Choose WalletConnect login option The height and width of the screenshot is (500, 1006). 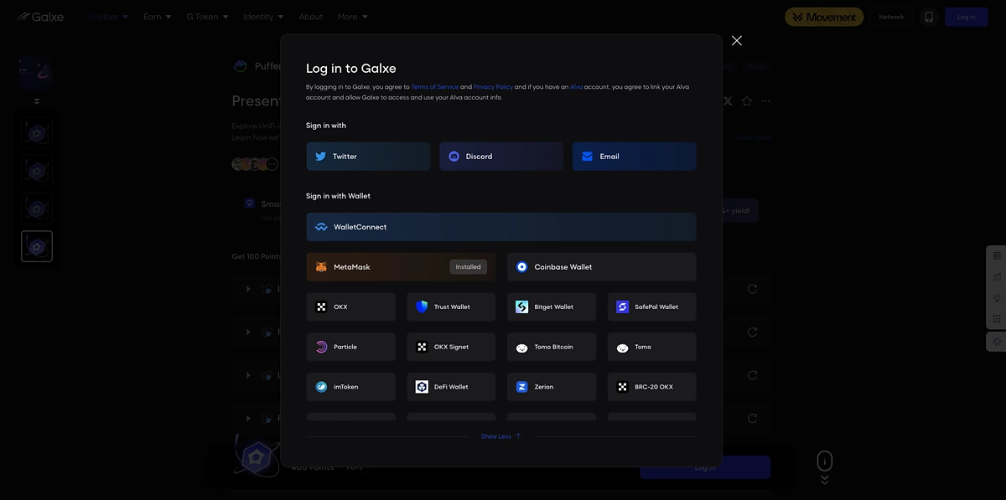click(x=501, y=227)
